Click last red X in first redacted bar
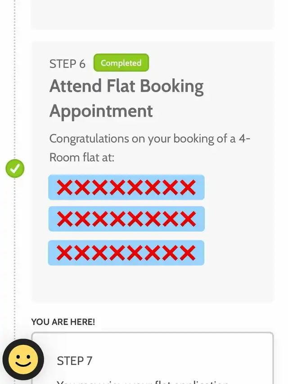Image resolution: width=288 pixels, height=384 pixels. coord(188,187)
